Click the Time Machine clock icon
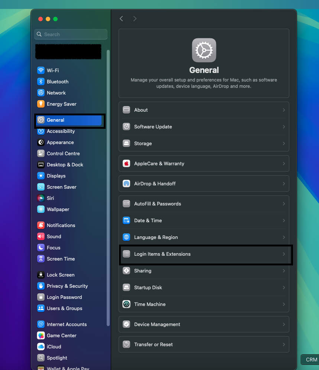Viewport: 319px width, 370px height. point(126,304)
